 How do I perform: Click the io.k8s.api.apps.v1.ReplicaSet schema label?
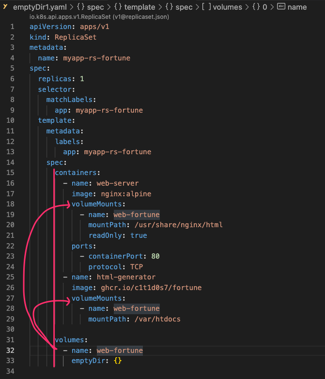99,17
